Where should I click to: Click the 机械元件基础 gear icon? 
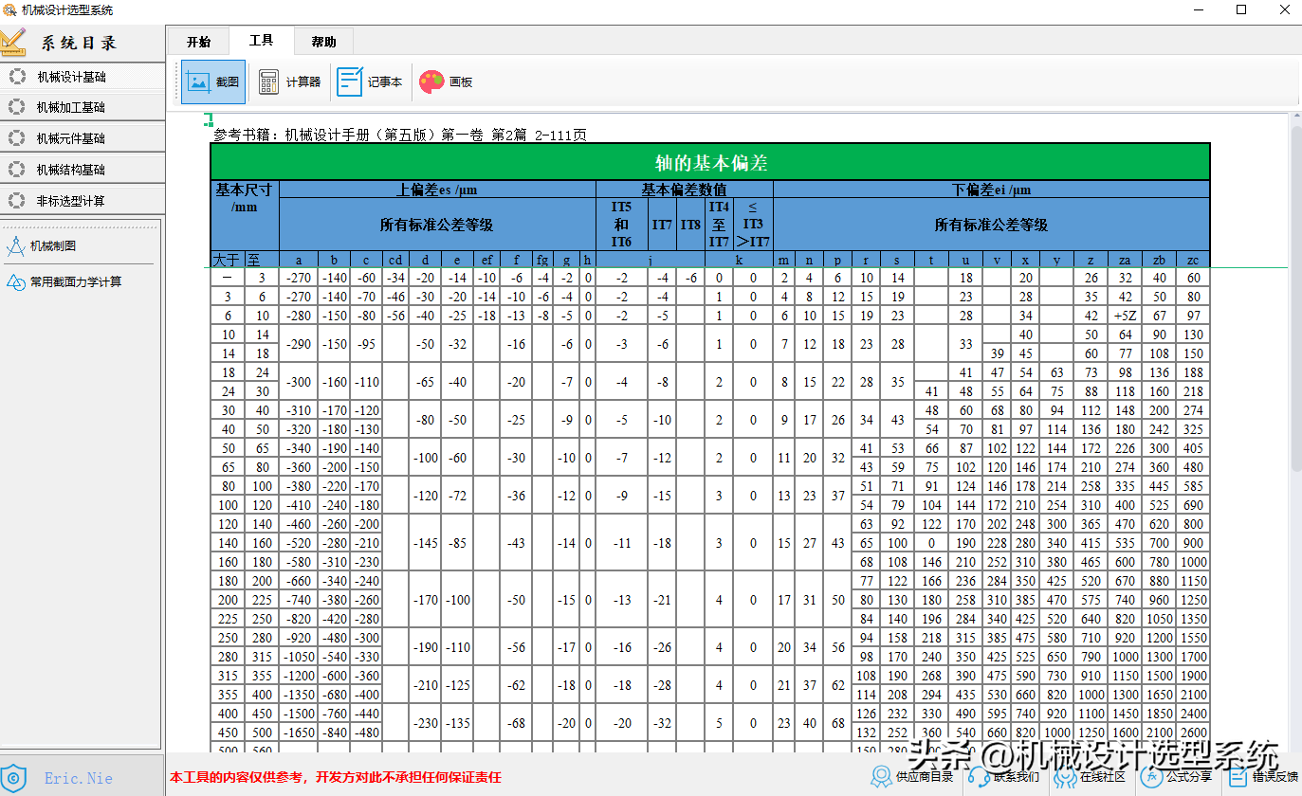pos(16,138)
